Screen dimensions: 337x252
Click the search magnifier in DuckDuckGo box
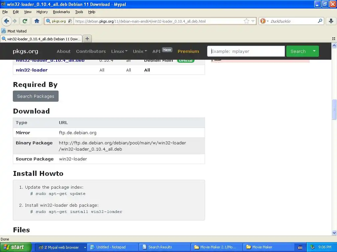320,21
